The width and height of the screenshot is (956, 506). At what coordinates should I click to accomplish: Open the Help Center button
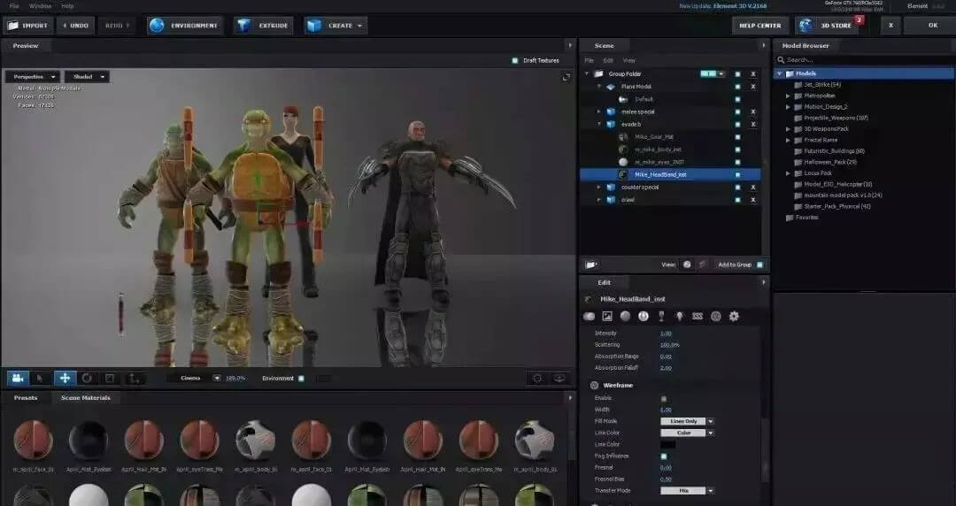759,26
